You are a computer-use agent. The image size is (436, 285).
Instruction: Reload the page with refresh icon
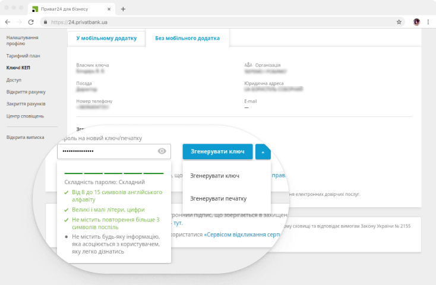point(31,21)
